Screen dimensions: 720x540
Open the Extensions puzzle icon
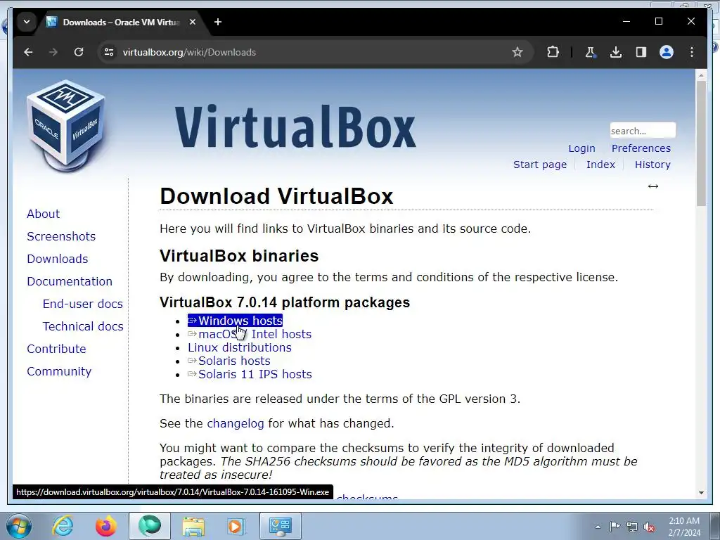pyautogui.click(x=553, y=52)
